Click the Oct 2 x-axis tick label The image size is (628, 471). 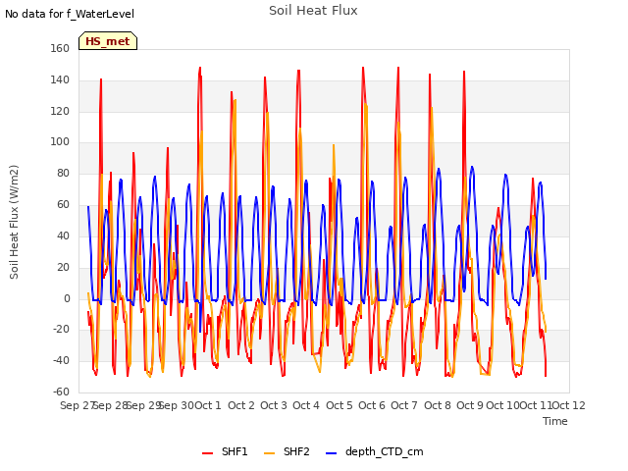pos(241,405)
